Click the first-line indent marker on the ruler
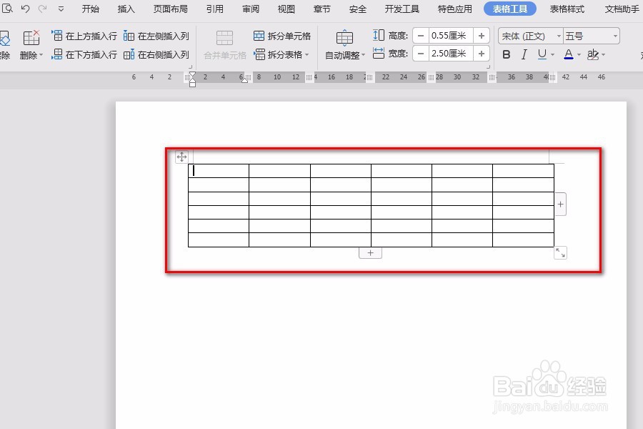This screenshot has width=643, height=429. [x=192, y=74]
